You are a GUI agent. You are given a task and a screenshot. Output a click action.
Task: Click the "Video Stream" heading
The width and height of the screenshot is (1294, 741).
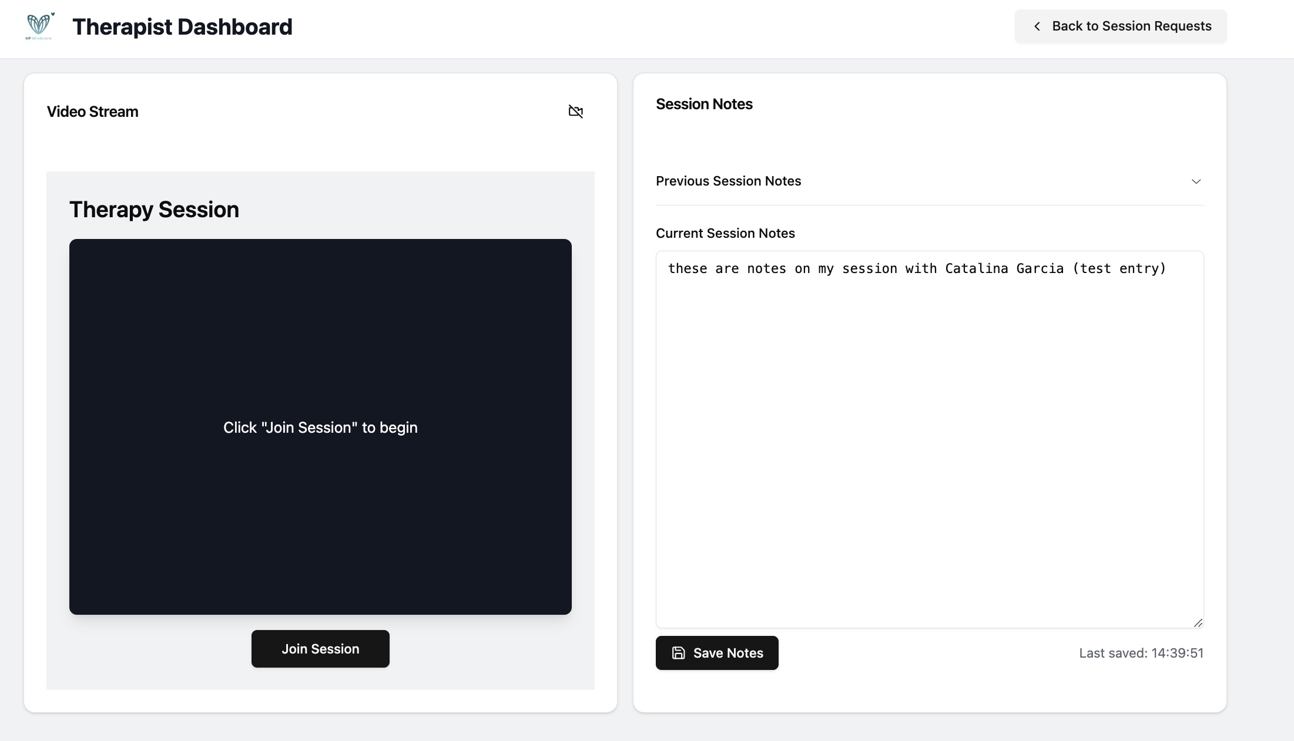(93, 112)
